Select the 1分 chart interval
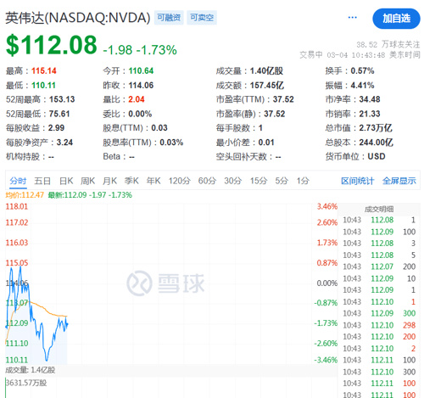 [303, 181]
